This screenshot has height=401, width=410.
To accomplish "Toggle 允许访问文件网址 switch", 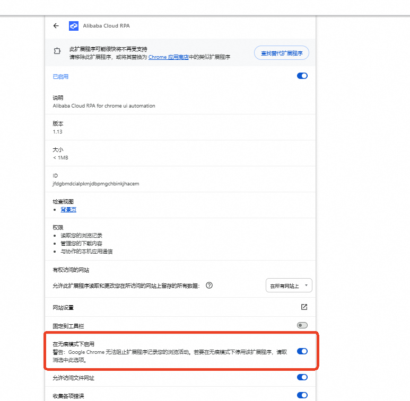I will [302, 377].
